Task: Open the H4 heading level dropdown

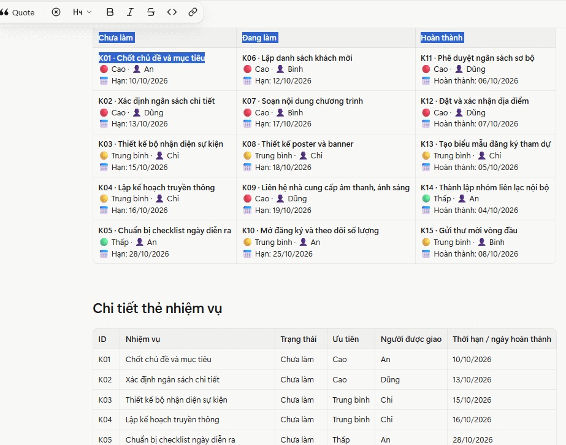Action: 82,12
